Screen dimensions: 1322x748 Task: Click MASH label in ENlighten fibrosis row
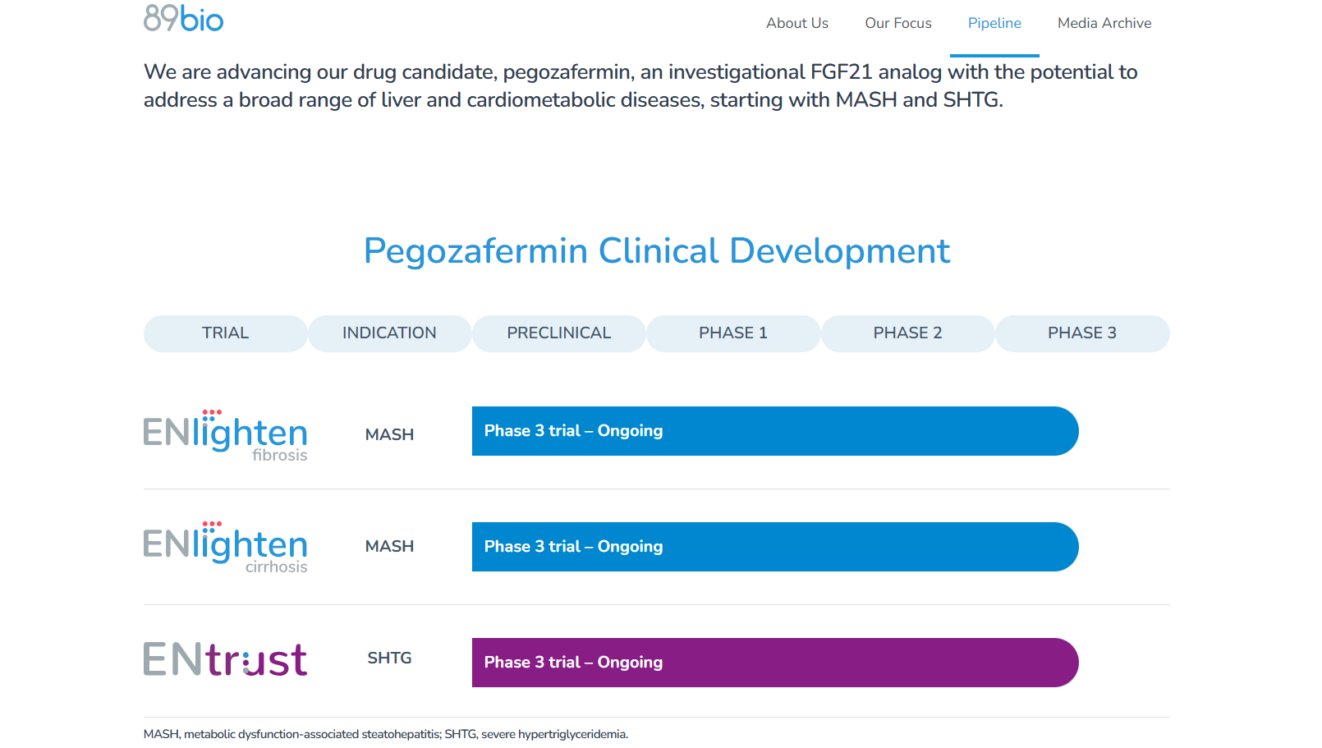point(389,435)
